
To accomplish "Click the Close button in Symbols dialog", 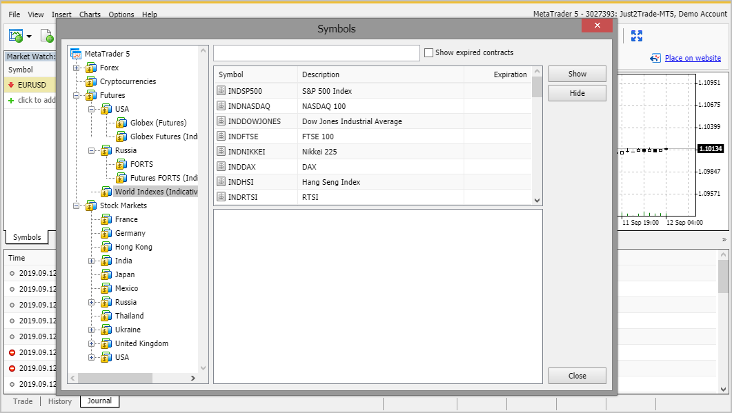I will click(x=577, y=376).
